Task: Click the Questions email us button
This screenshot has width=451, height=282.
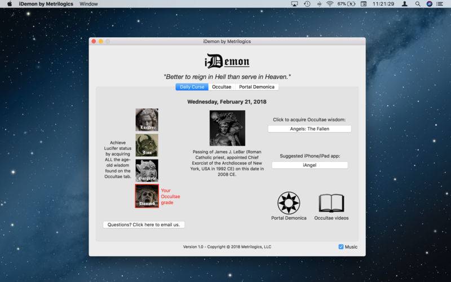Action: coord(144,224)
